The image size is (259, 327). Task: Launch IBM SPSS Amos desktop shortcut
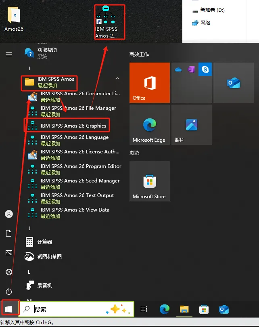pyautogui.click(x=106, y=23)
